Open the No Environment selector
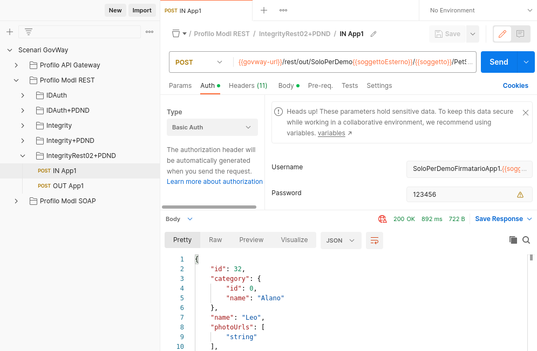The height and width of the screenshot is (351, 537). (481, 10)
